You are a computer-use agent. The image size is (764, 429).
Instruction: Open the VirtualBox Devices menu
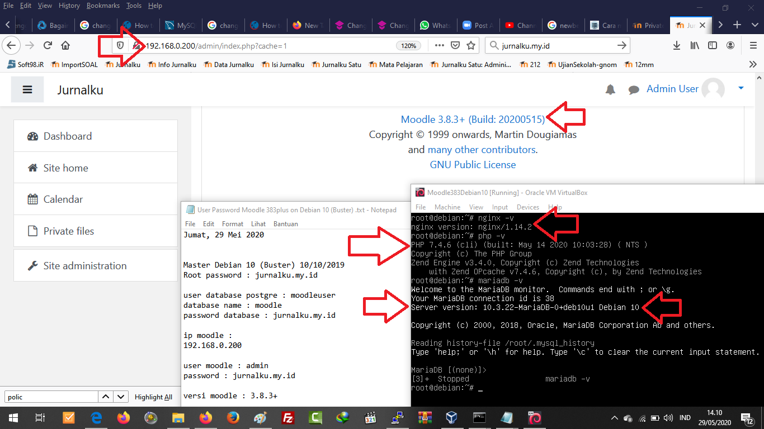click(x=528, y=207)
